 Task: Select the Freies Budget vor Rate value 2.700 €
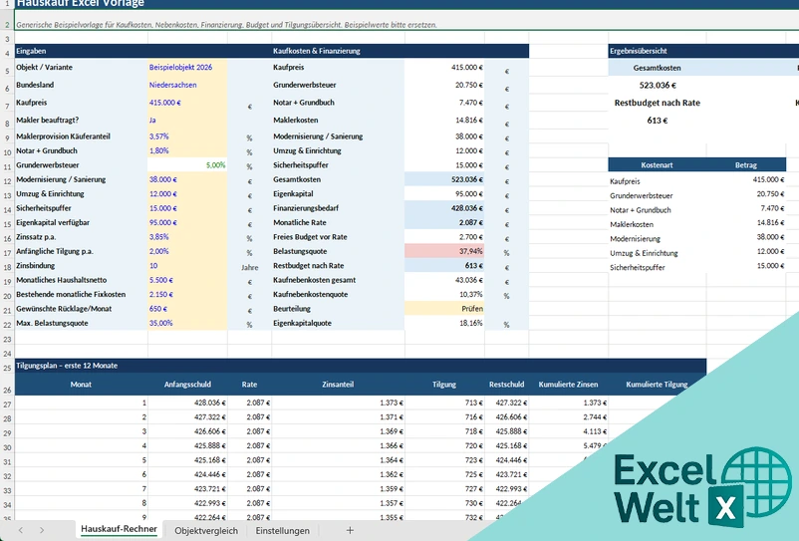[x=444, y=237]
